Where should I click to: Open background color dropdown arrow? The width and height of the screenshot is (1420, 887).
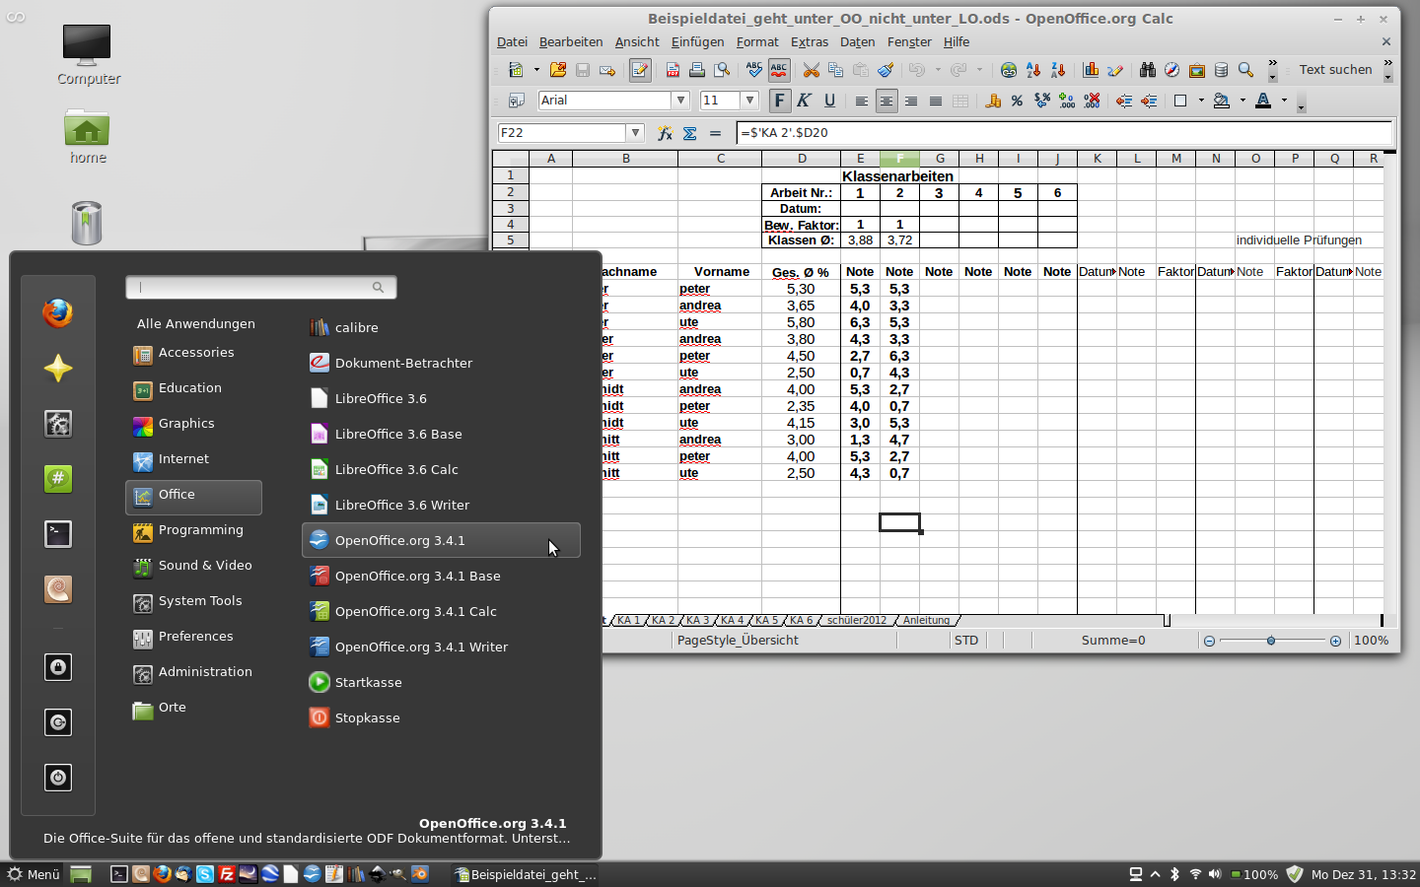(x=1242, y=101)
